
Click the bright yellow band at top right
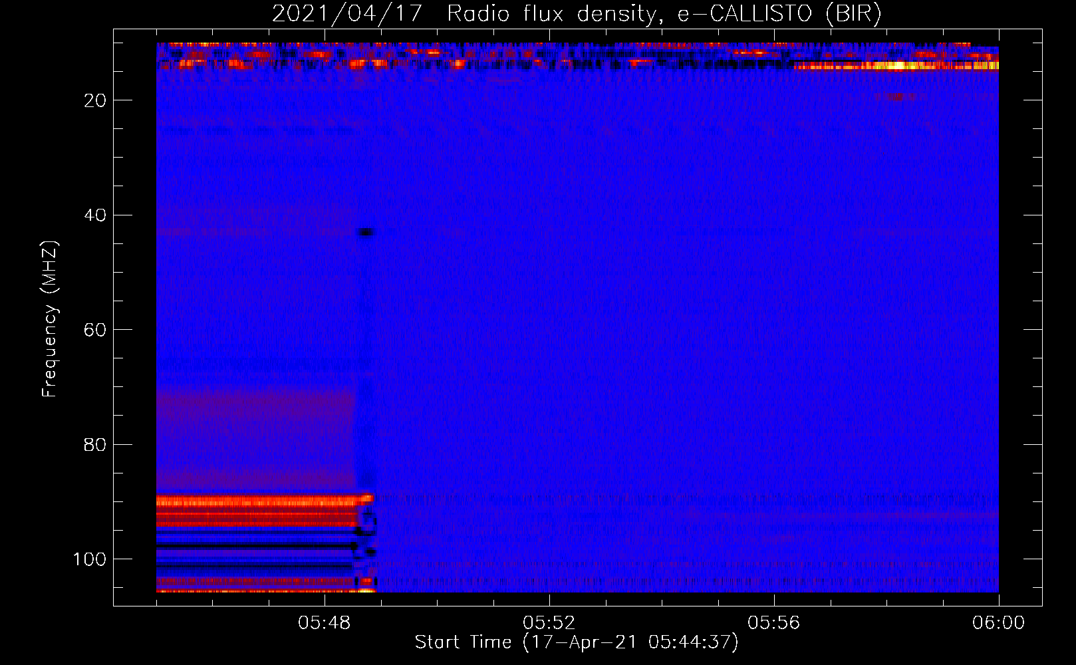click(896, 65)
